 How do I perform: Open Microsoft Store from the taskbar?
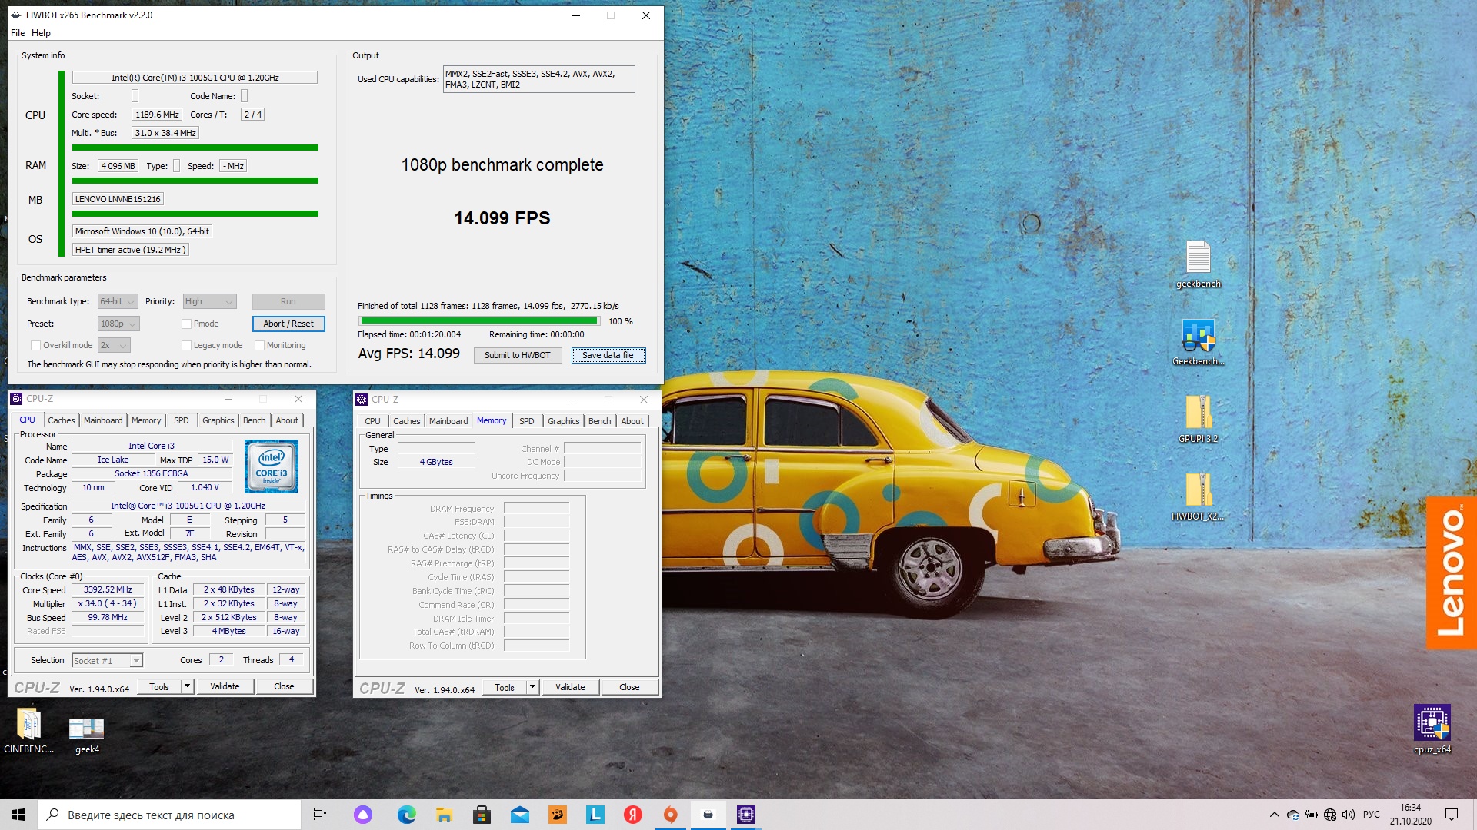(x=482, y=815)
